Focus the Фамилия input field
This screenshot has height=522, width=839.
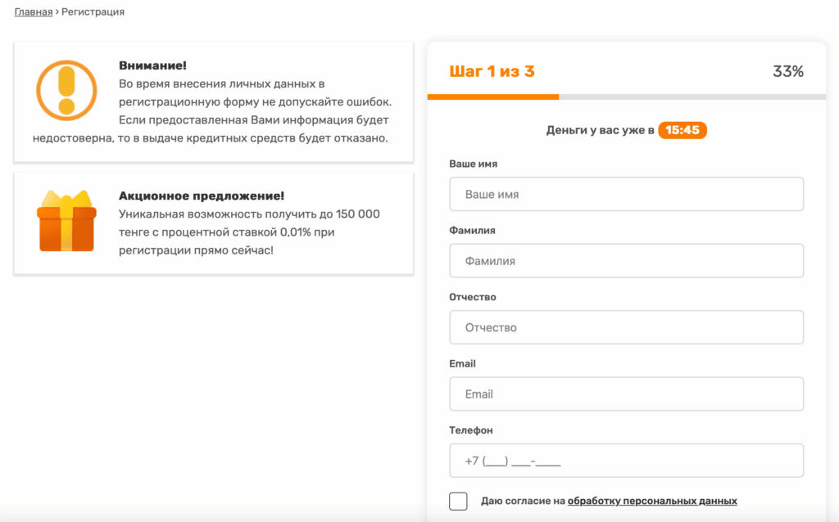(x=626, y=261)
